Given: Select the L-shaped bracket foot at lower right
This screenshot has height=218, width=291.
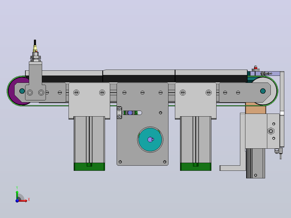Looking at the screenshot, I should pos(232,168).
